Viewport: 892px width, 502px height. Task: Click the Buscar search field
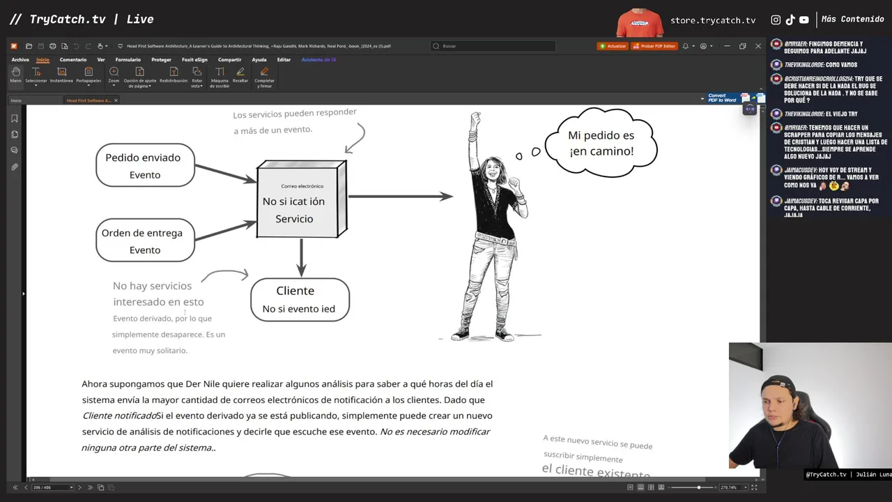tap(493, 46)
